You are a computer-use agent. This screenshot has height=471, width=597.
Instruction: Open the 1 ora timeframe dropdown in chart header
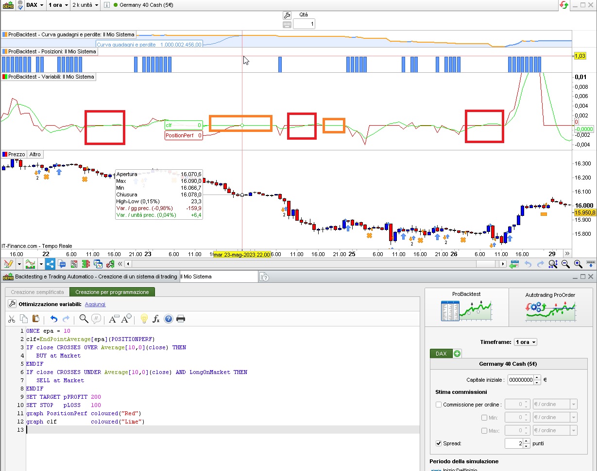(58, 5)
